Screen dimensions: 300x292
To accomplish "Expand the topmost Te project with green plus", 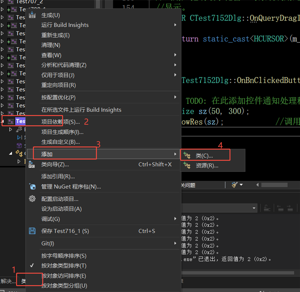I will tap(2, 9).
